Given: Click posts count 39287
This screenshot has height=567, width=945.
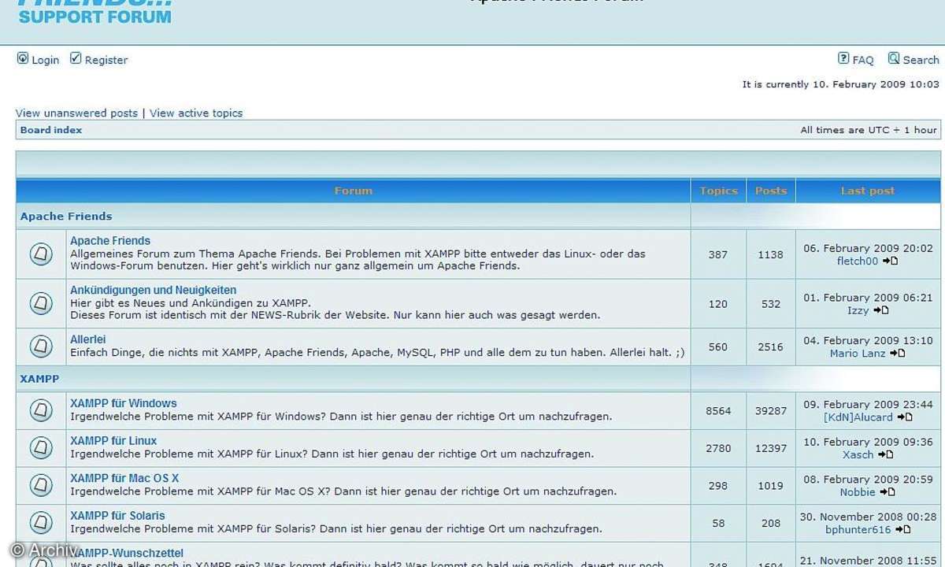Looking at the screenshot, I should coord(771,410).
